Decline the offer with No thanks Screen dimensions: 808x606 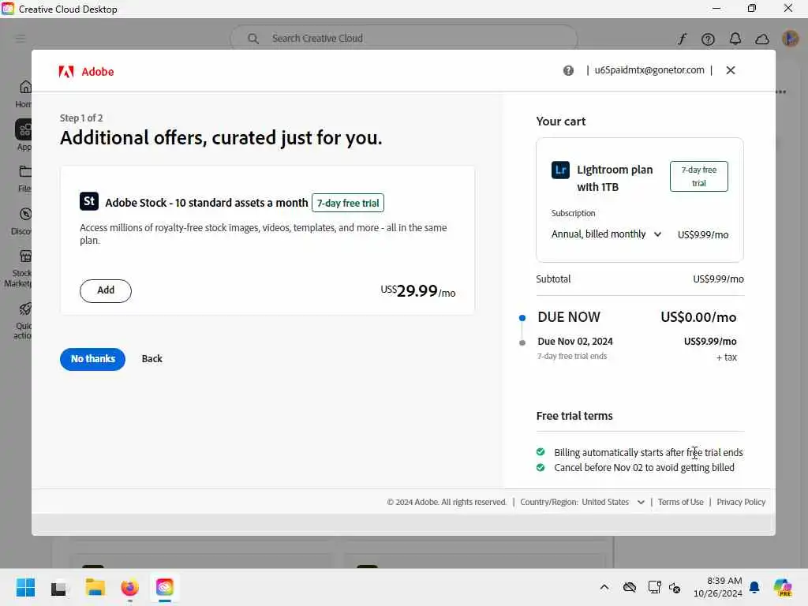93,359
